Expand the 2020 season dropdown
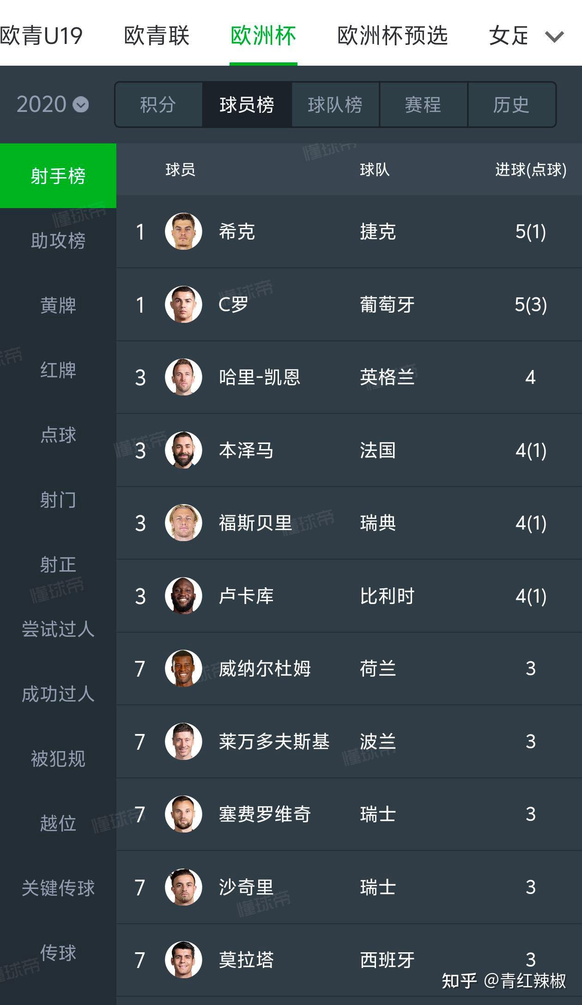 pos(53,105)
